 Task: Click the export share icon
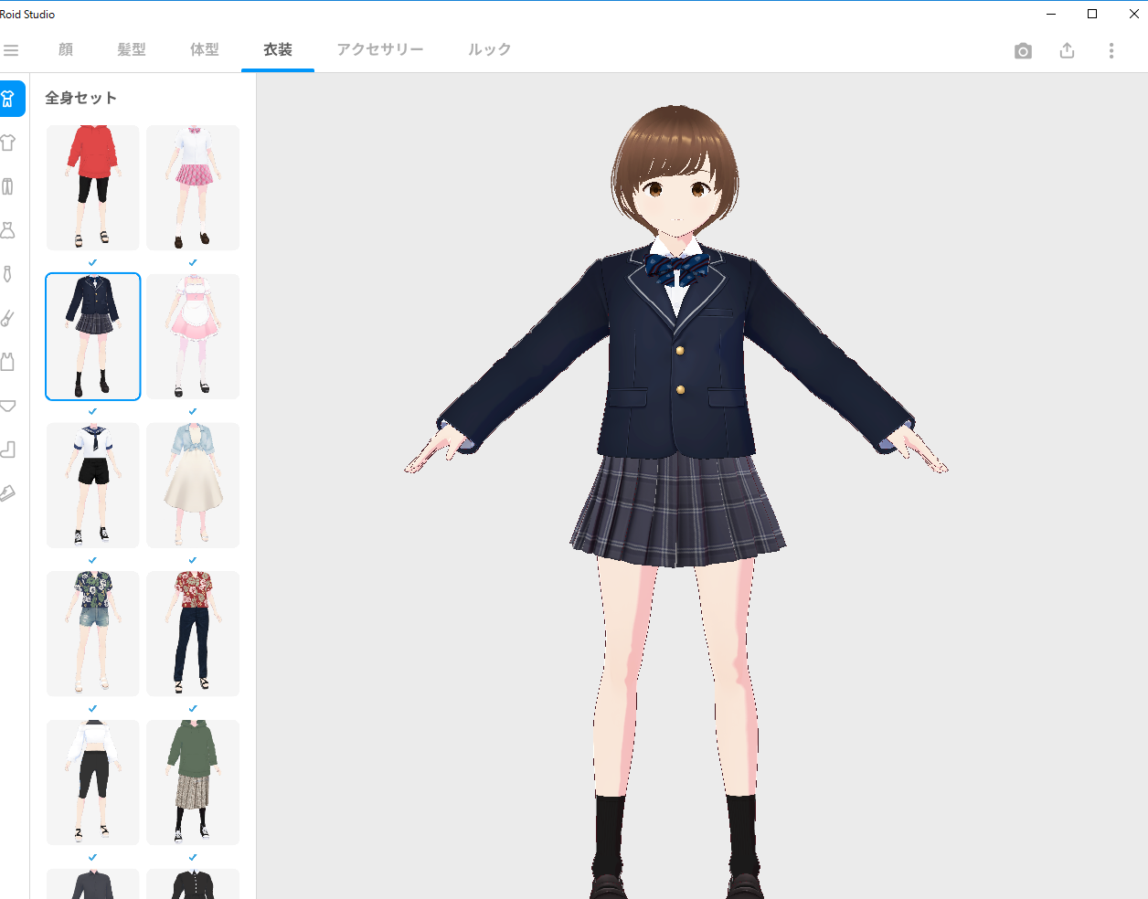click(1067, 51)
